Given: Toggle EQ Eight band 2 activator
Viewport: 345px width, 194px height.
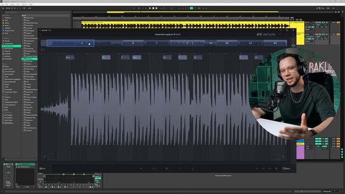Looking at the screenshot, I should pyautogui.click(x=52, y=187).
